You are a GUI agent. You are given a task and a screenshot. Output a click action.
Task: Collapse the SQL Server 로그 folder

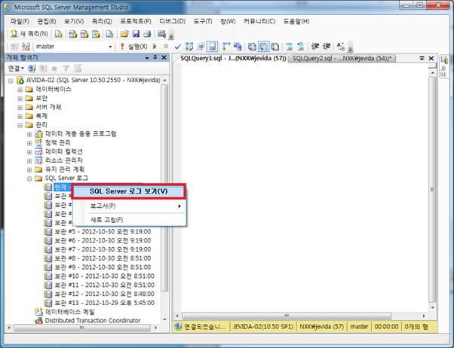click(29, 179)
